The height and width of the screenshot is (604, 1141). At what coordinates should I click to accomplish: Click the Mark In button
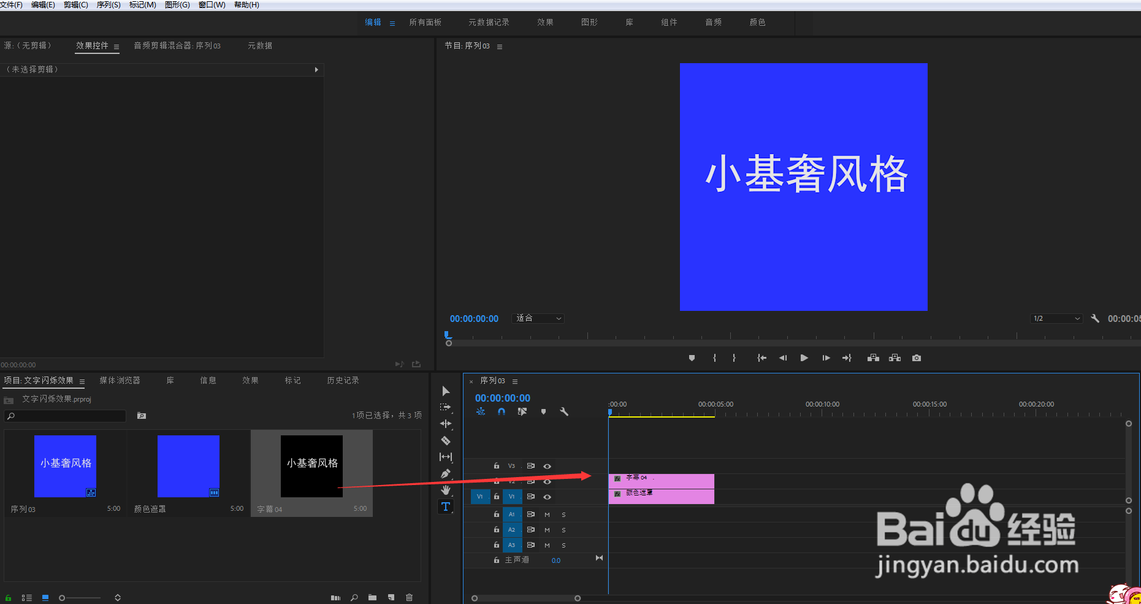(714, 358)
